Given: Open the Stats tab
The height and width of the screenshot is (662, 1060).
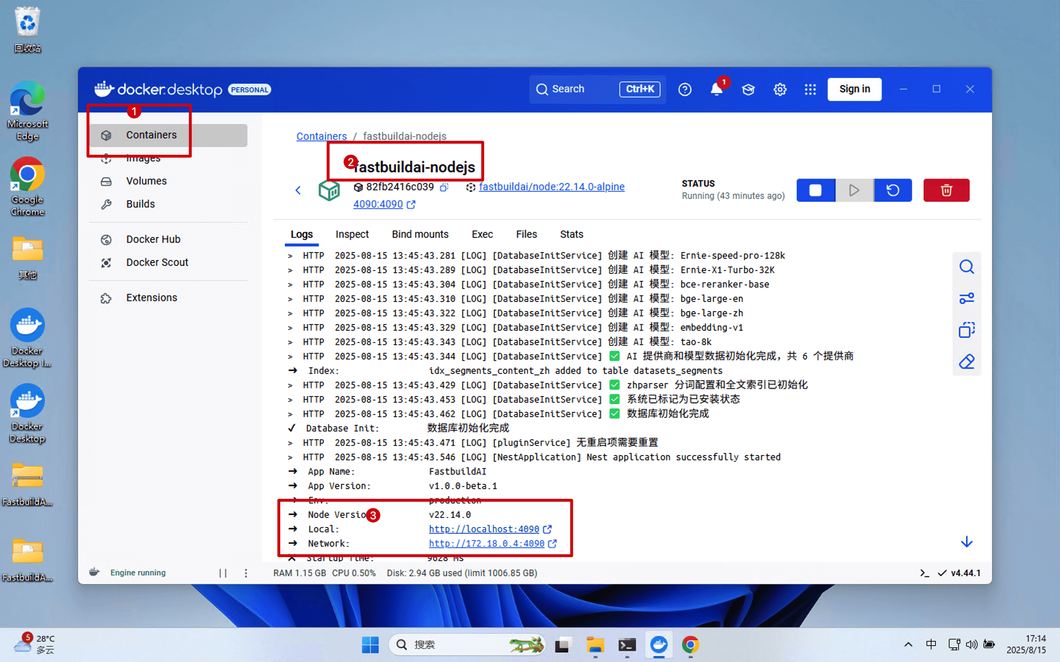Looking at the screenshot, I should click(571, 234).
